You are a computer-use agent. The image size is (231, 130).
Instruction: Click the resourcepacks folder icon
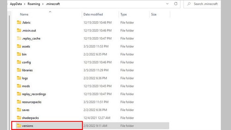(19, 102)
